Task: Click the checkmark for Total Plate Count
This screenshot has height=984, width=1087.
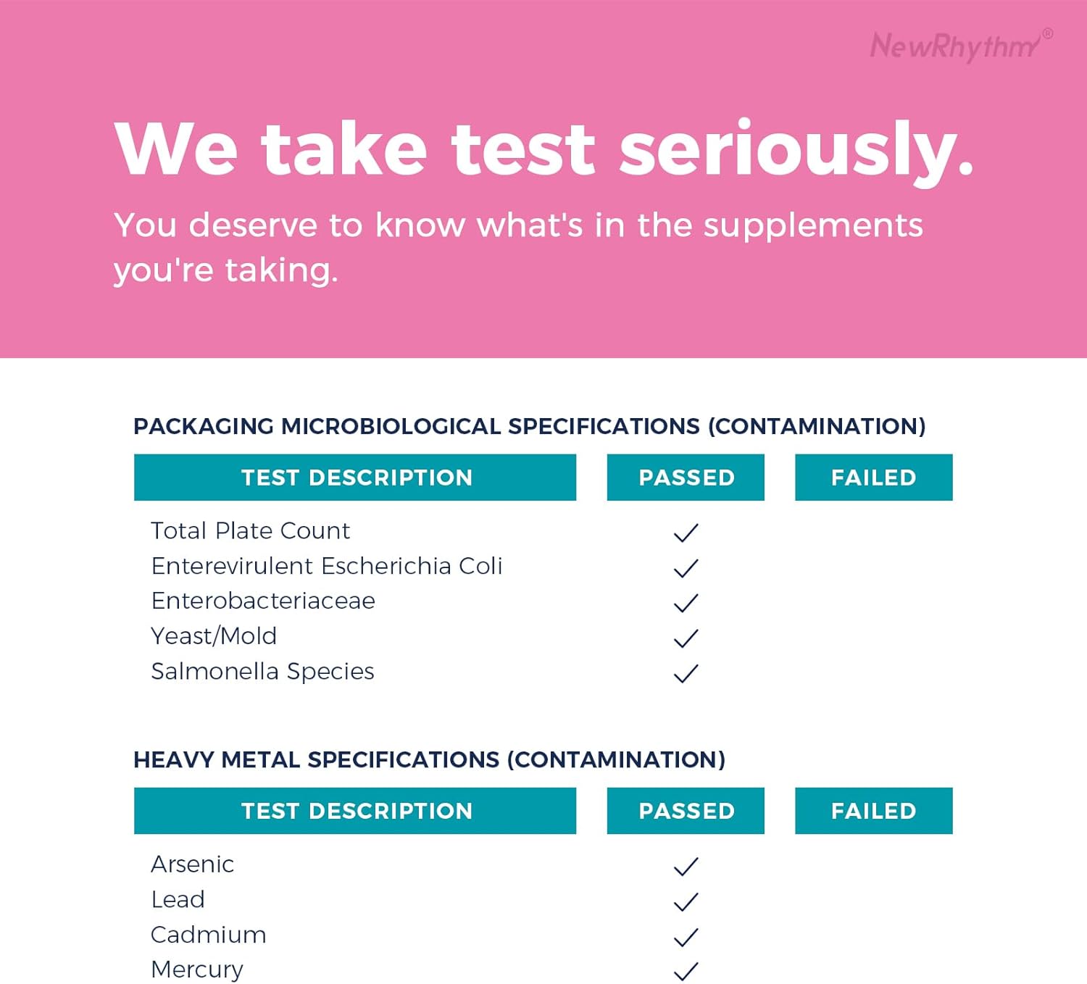Action: 686,533
